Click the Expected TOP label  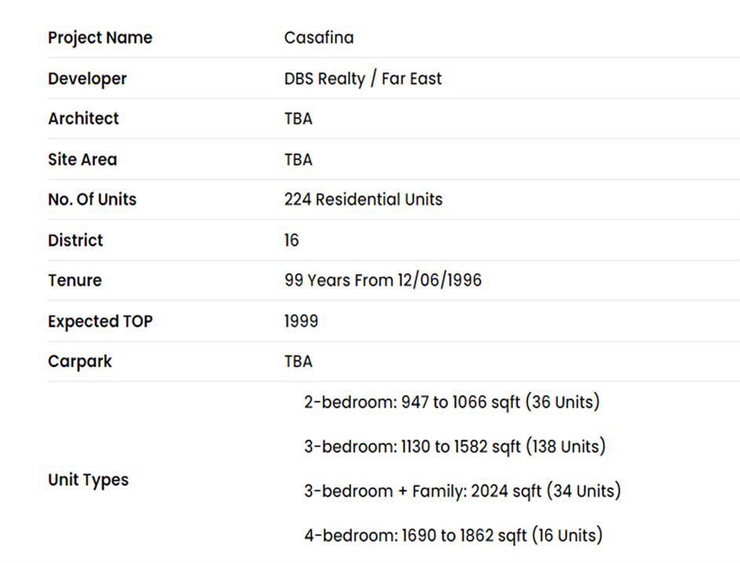coord(100,321)
